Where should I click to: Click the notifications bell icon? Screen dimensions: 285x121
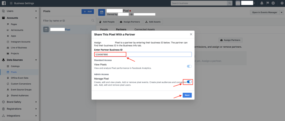click(x=262, y=3)
